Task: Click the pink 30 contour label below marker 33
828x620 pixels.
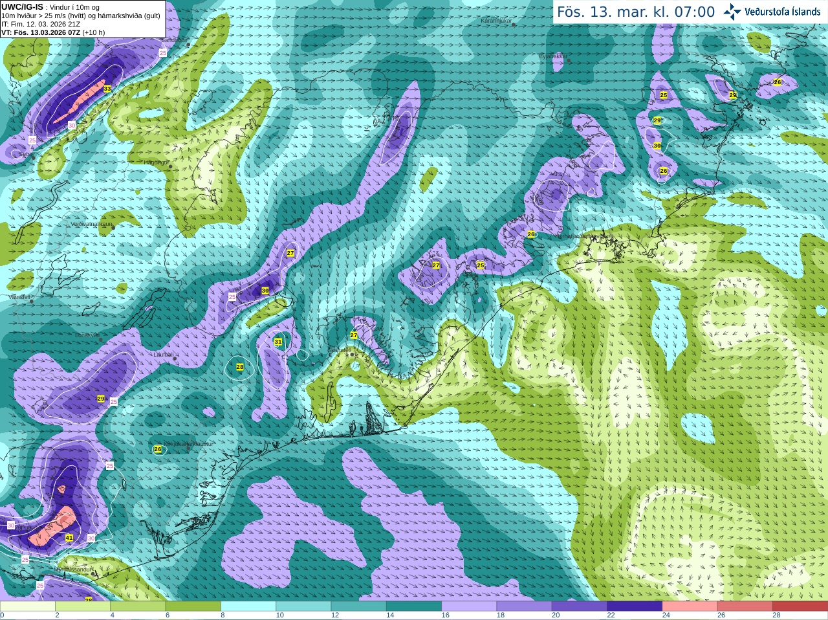Action: tap(72, 125)
